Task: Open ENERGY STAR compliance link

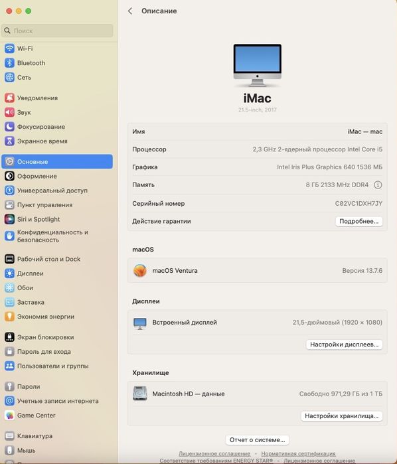Action: (216, 461)
